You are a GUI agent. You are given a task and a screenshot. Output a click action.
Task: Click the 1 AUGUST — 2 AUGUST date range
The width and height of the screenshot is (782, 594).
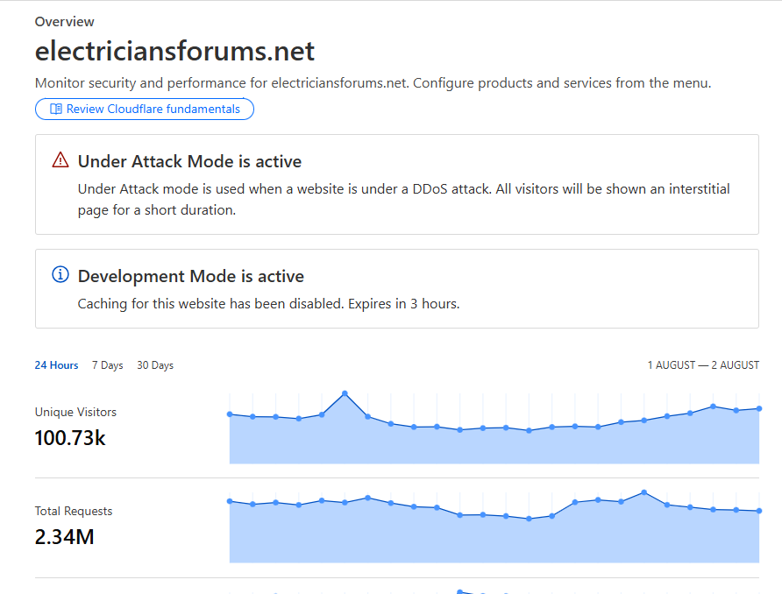703,365
